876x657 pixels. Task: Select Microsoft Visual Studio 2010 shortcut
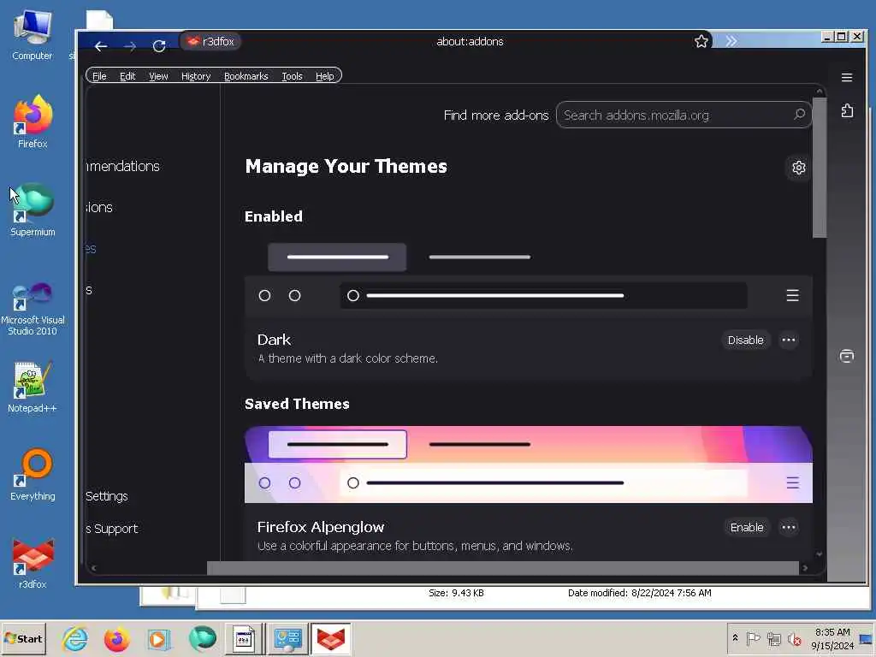(x=33, y=309)
